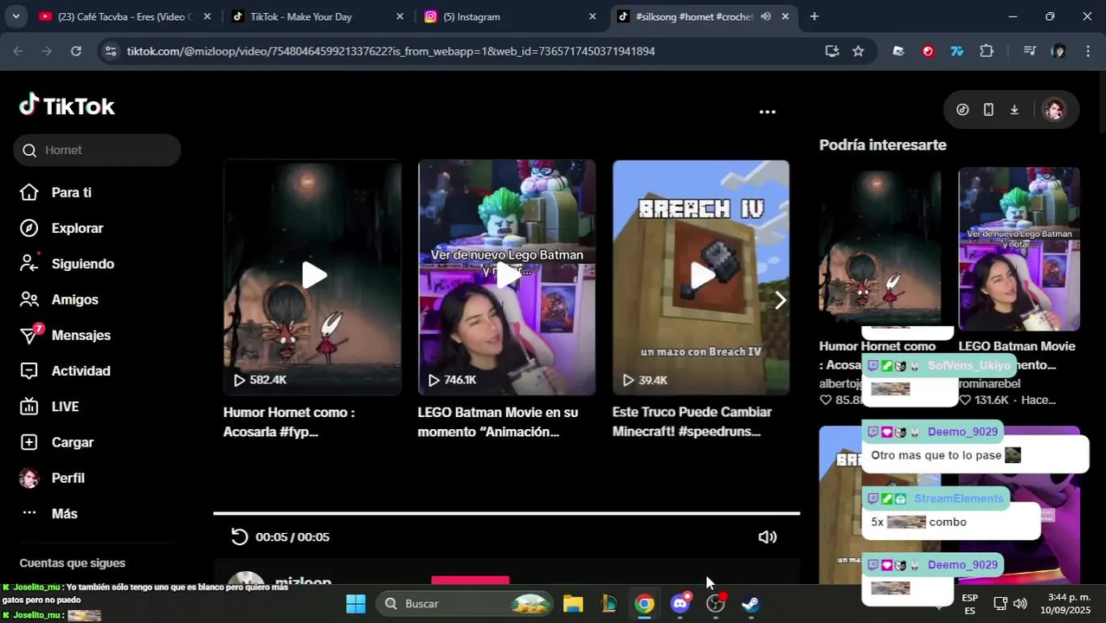The image size is (1106, 623).
Task: Show next recommended videos with arrow
Action: [x=780, y=300]
